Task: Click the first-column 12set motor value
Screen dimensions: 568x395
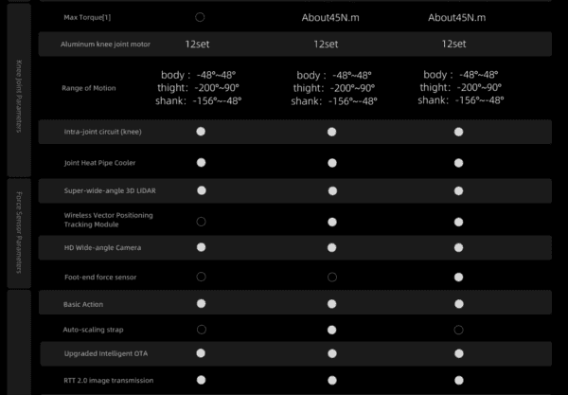Action: point(201,44)
